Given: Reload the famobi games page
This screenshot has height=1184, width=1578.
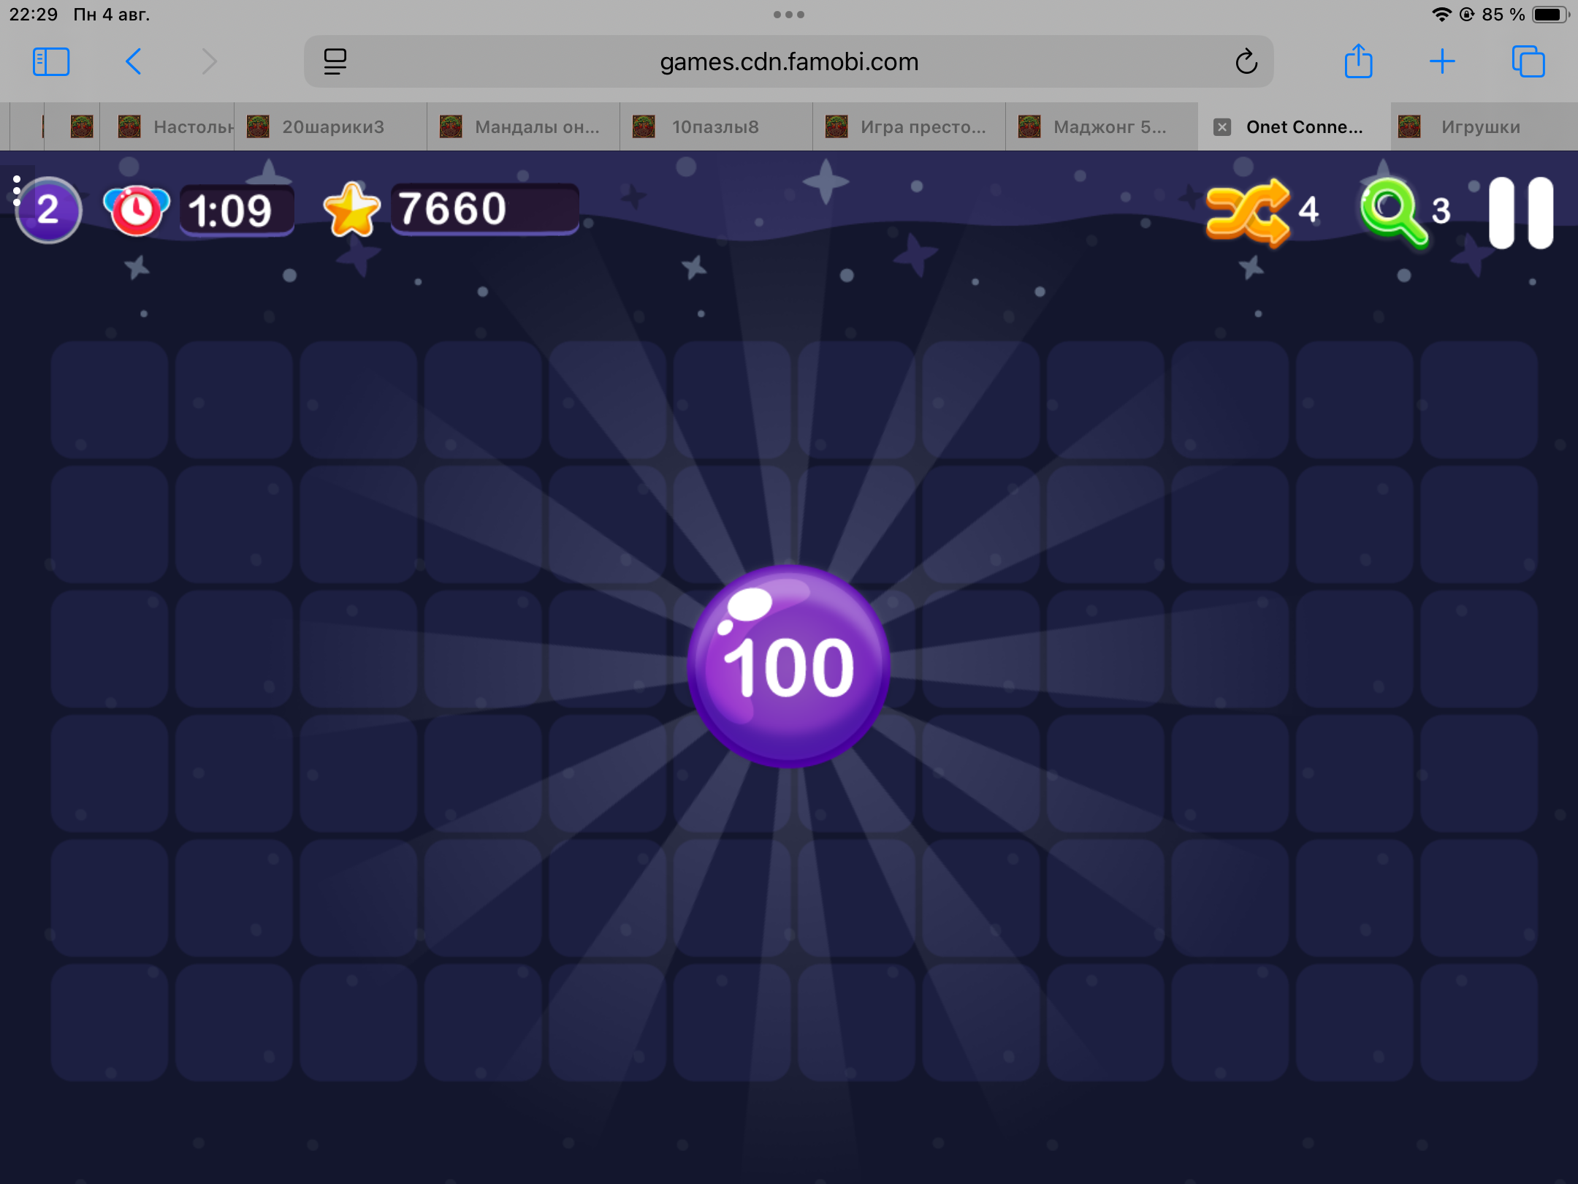Looking at the screenshot, I should tap(1246, 62).
